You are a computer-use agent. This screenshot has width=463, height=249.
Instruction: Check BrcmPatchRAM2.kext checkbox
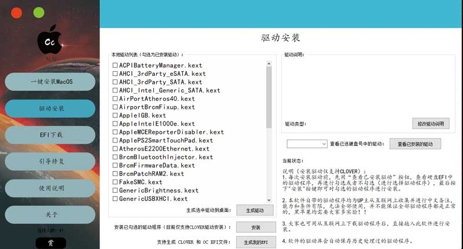[115, 173]
